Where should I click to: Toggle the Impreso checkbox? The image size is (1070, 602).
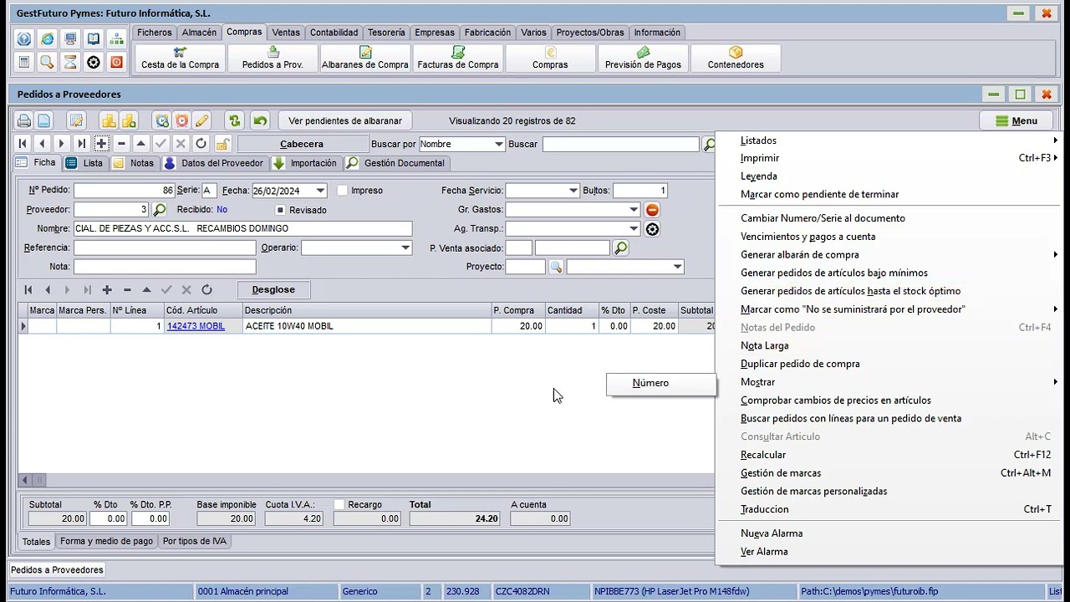click(x=342, y=191)
